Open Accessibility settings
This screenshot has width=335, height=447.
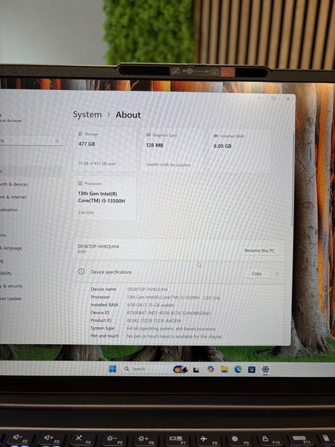6,273
